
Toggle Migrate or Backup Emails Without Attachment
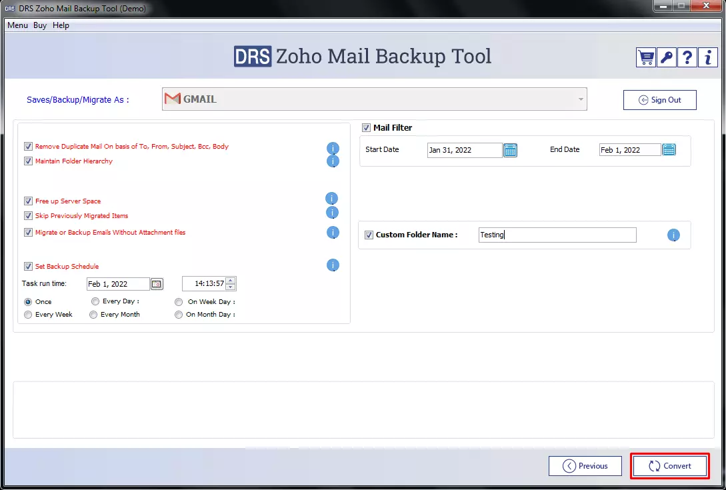28,233
